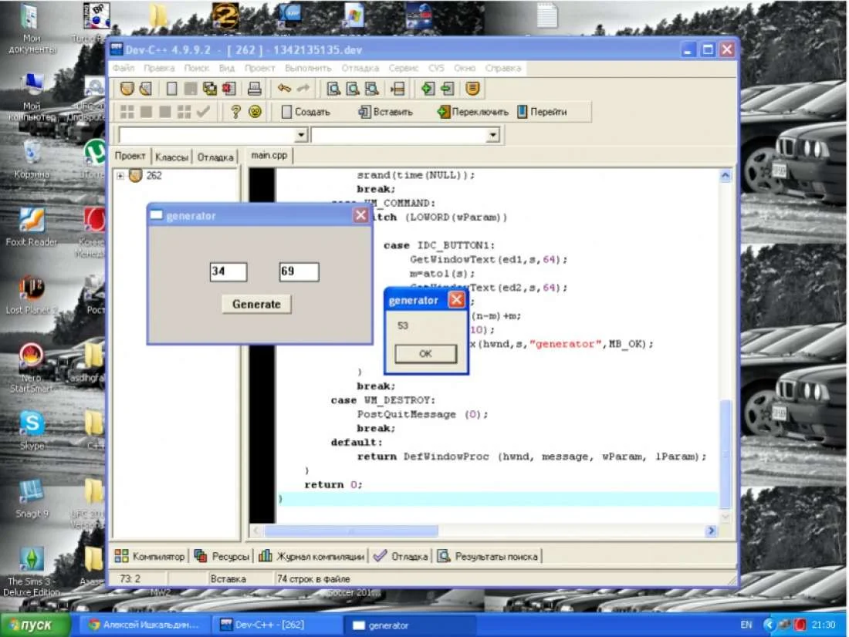Open the пуск Start button
Image resolution: width=849 pixels, height=637 pixels.
36,625
